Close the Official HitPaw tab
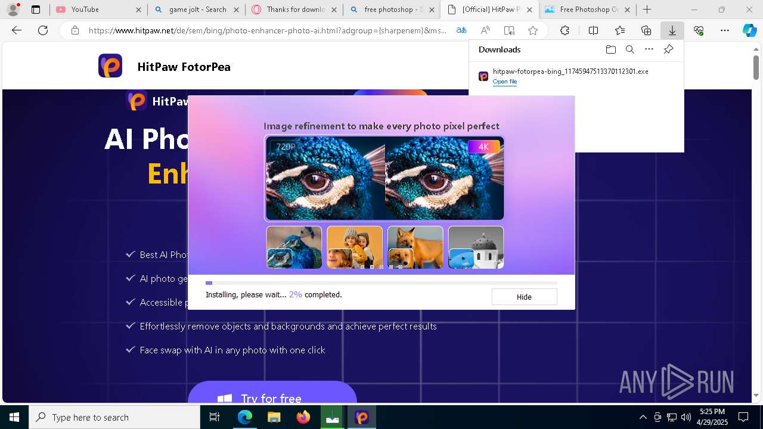This screenshot has height=429, width=763. click(529, 10)
